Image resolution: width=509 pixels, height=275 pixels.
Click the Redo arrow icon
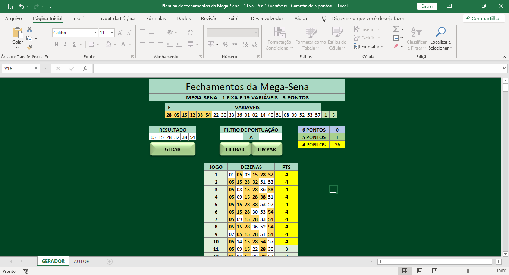[36, 6]
